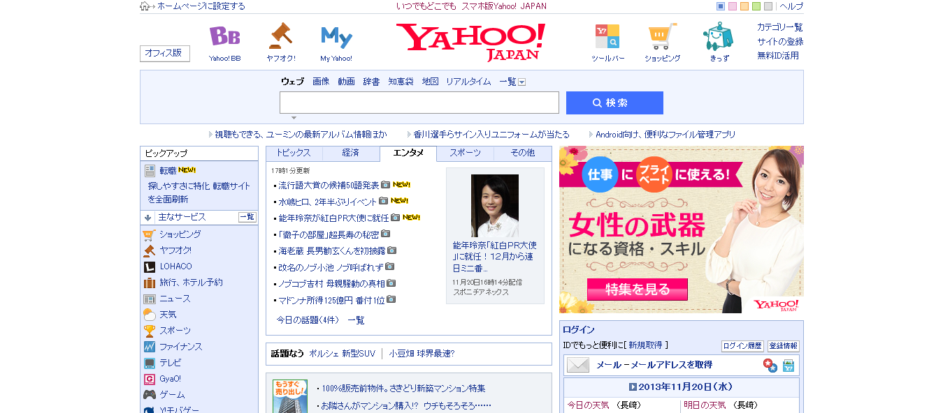Click the web search input field
Screen dimensions: 943x413
tap(419, 103)
